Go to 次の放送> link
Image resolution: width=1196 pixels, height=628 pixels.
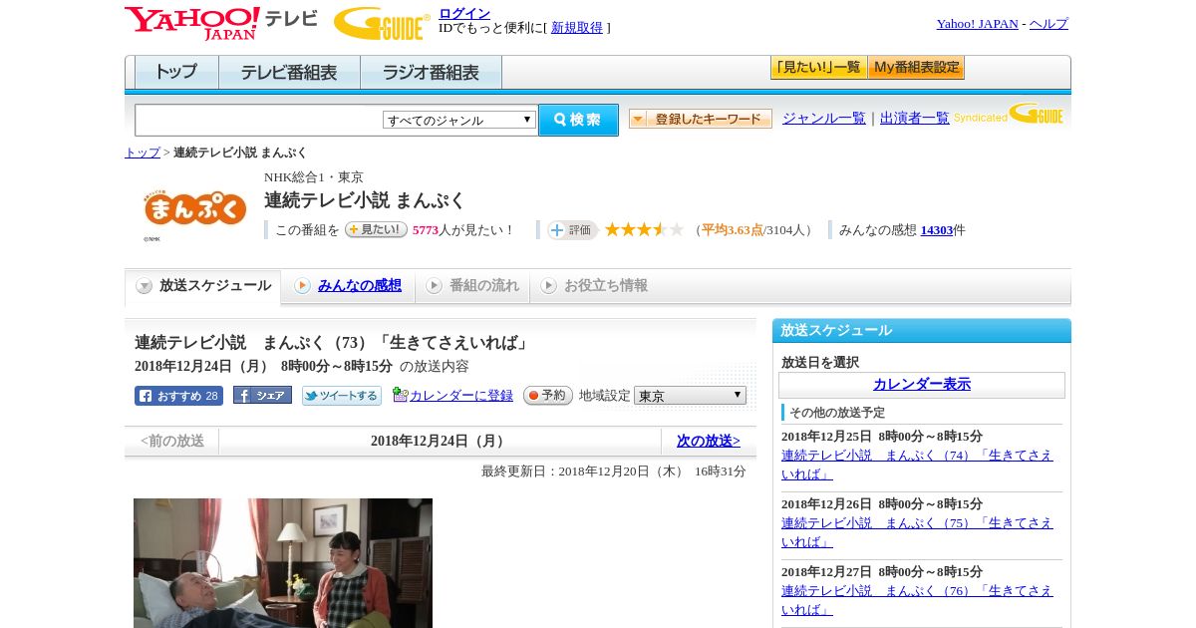pos(709,441)
